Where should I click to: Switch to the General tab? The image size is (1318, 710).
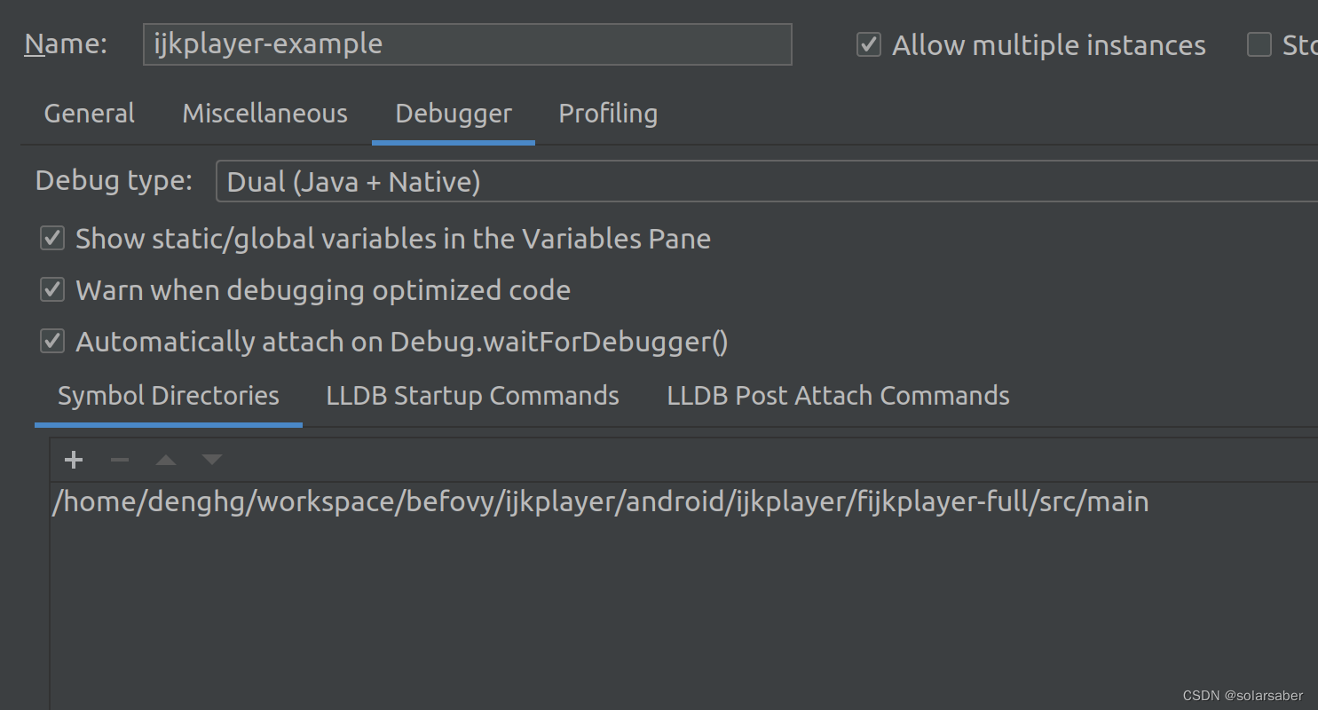(x=89, y=114)
